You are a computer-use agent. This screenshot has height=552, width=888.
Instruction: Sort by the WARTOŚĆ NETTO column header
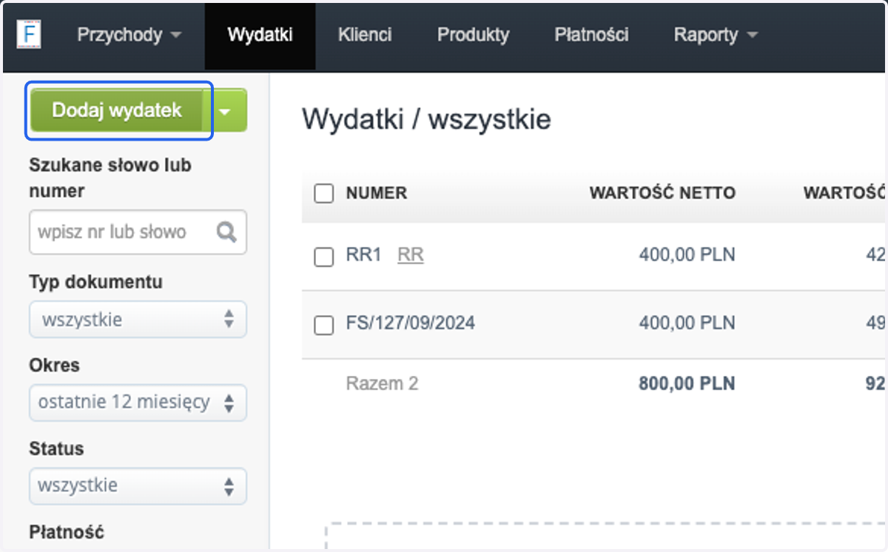click(x=662, y=194)
